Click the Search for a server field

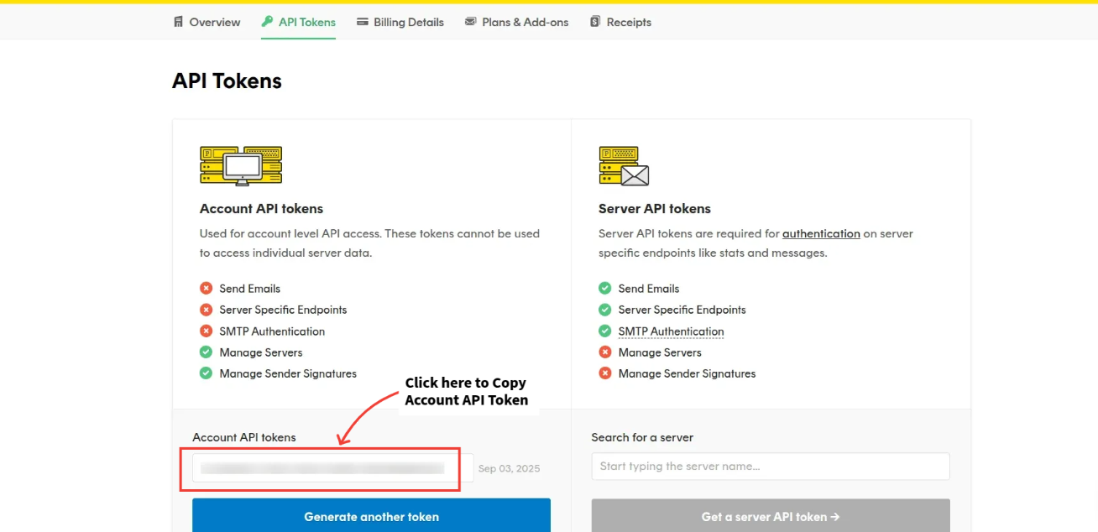(770, 467)
